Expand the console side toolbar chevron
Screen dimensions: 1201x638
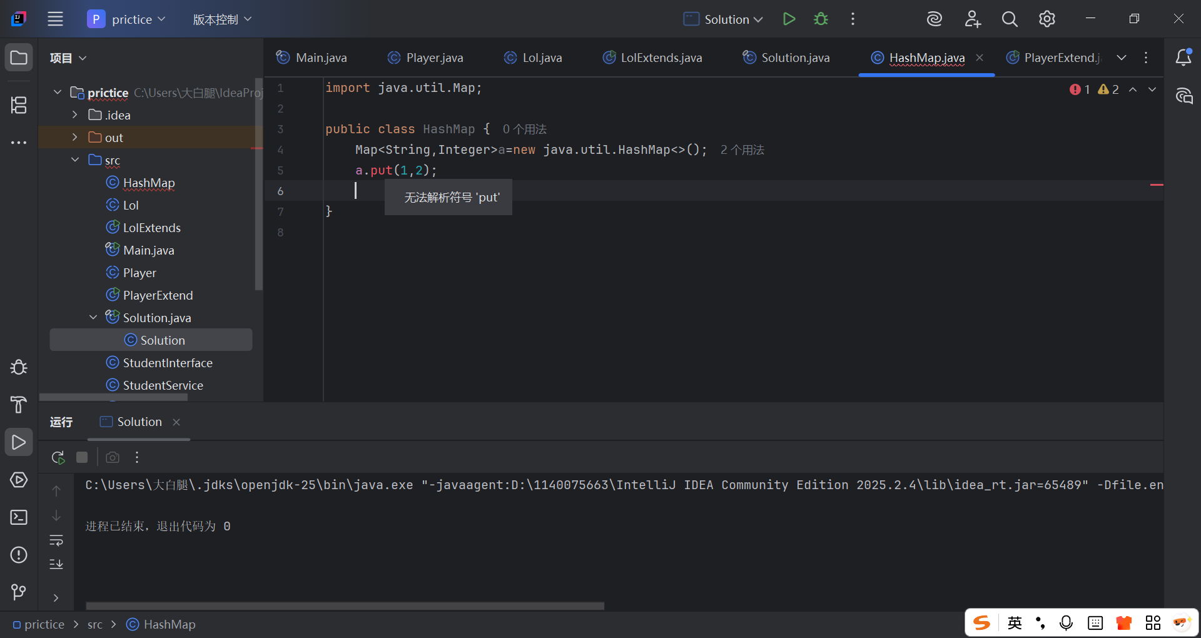click(56, 598)
